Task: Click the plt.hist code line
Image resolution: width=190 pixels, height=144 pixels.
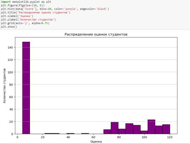Action: (55, 9)
